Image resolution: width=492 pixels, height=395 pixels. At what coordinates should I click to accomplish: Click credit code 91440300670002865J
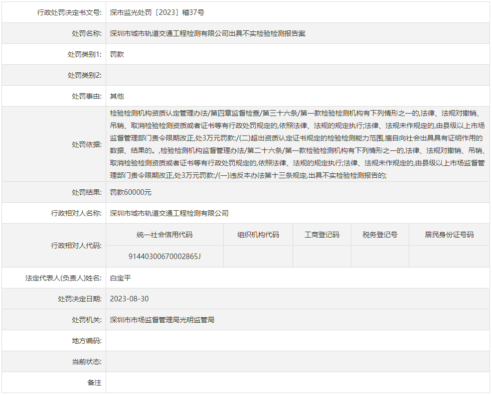coord(164,257)
